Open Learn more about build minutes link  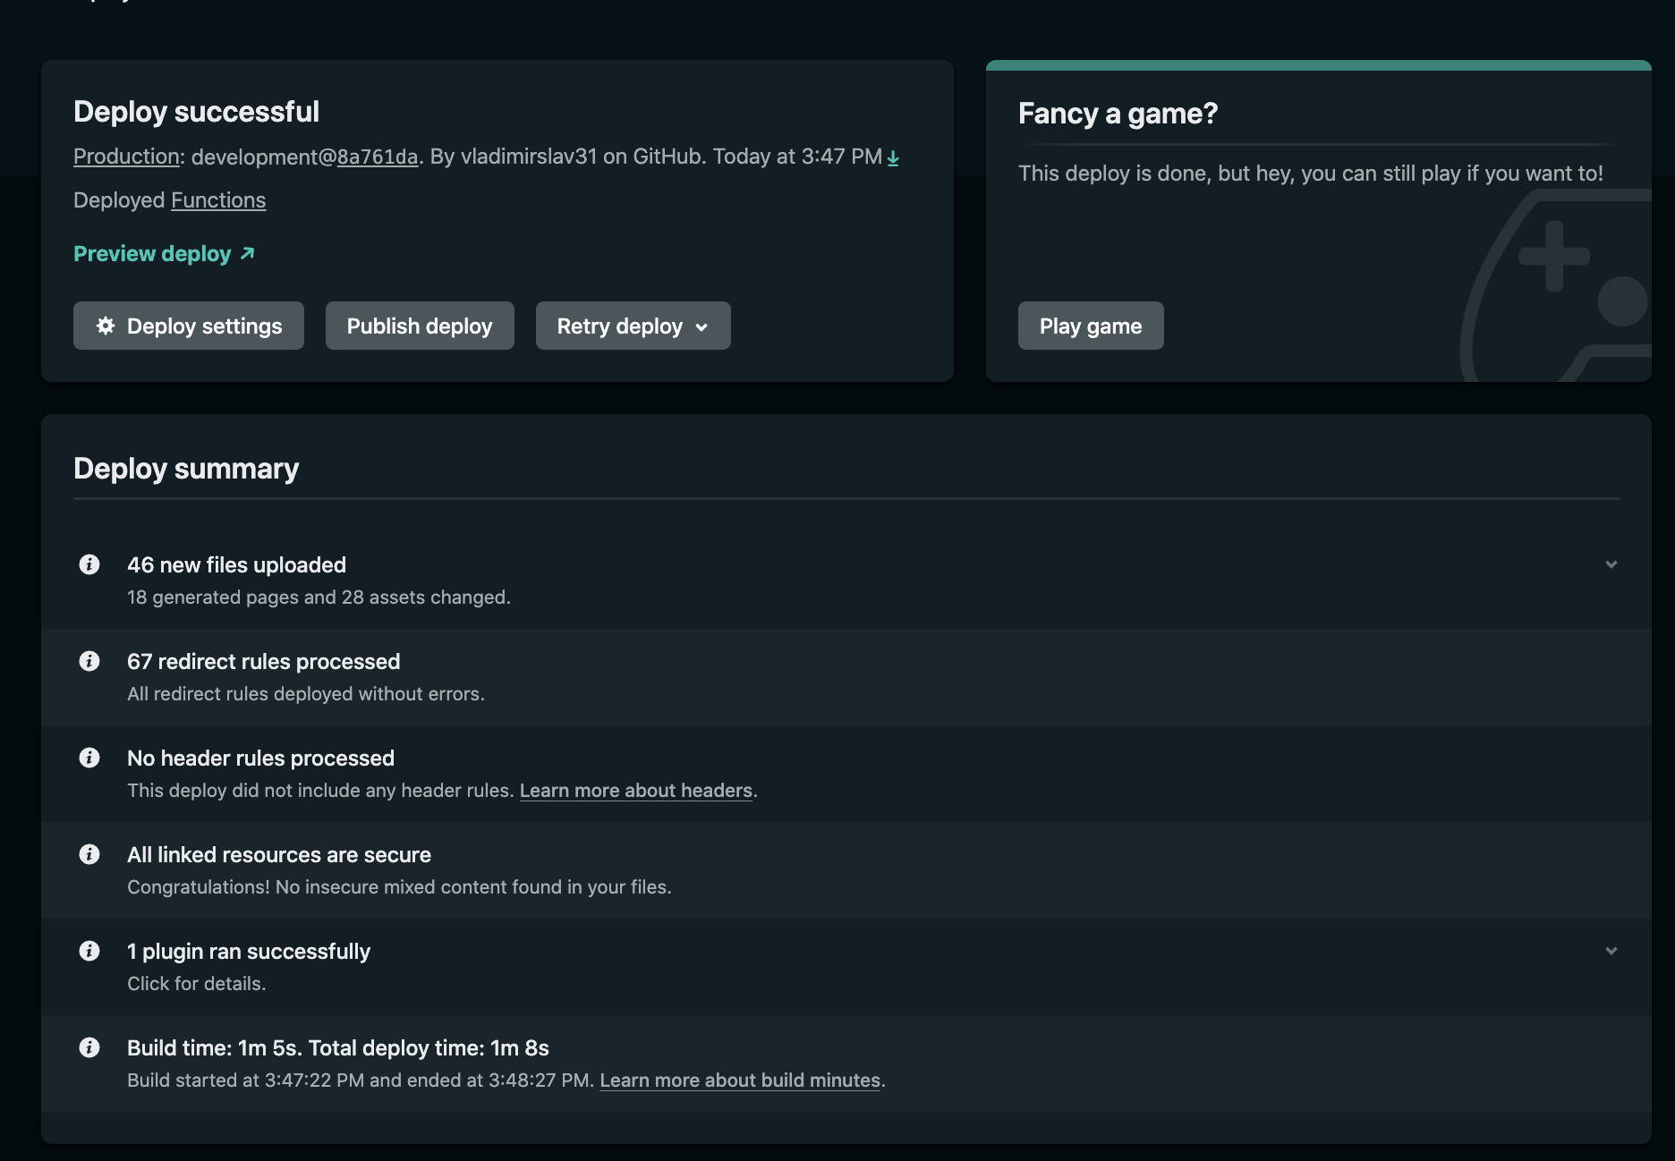tap(739, 1080)
